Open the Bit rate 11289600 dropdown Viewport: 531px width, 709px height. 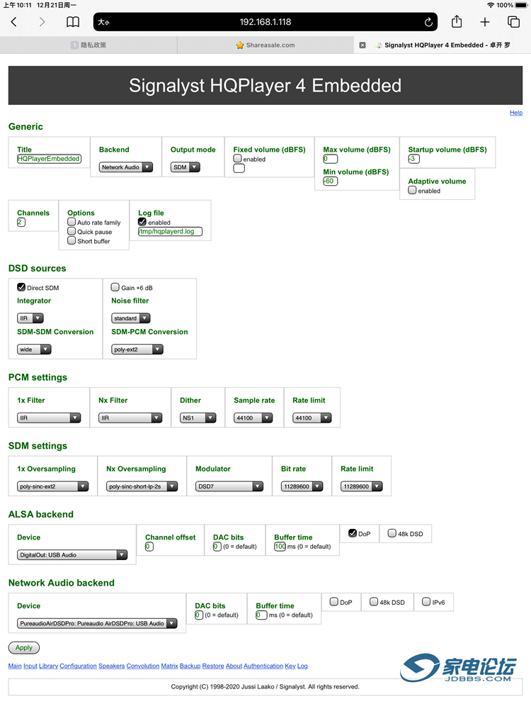(x=302, y=487)
